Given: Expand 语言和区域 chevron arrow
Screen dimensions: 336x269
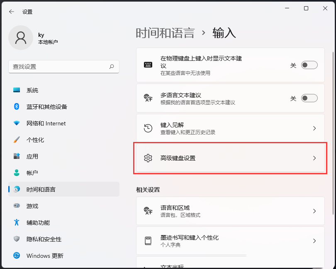Looking at the screenshot, I should pos(314,211).
